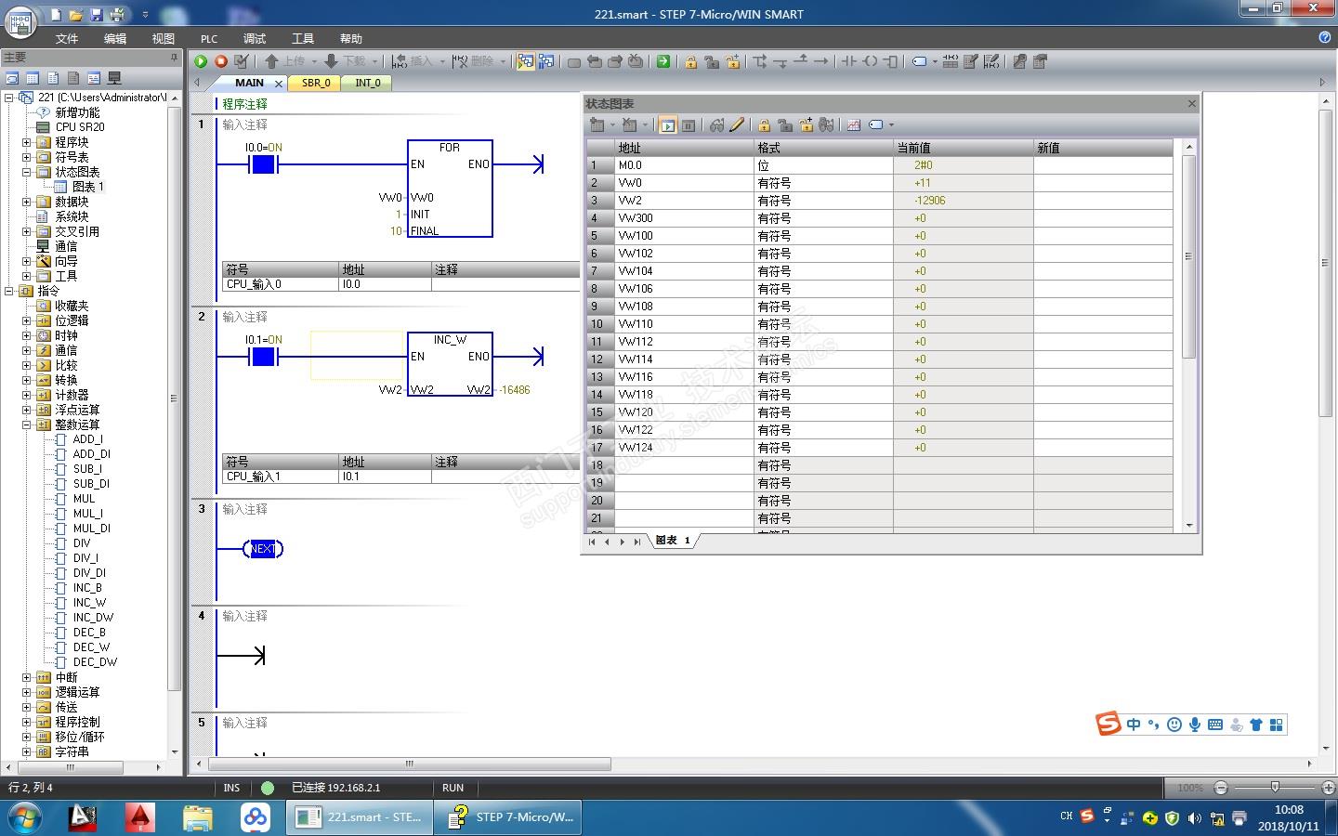Click the download arrow icon labeled 下载

click(331, 61)
